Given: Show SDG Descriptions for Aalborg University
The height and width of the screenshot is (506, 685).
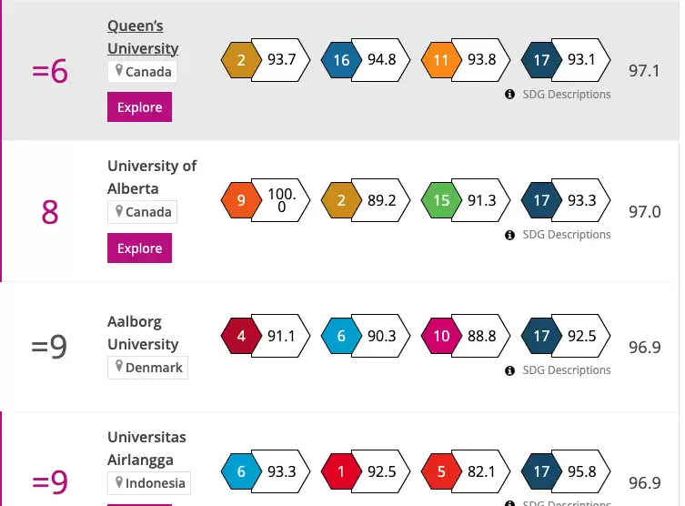Looking at the screenshot, I should (567, 370).
